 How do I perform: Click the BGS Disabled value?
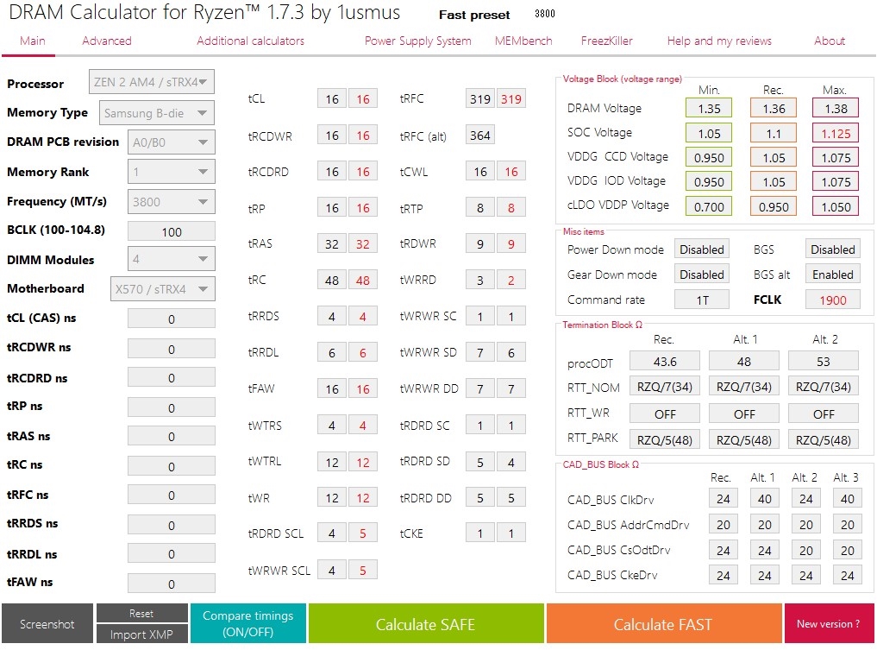tap(832, 249)
